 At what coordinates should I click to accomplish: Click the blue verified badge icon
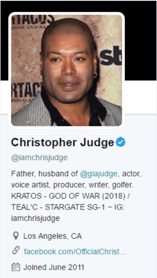(121, 142)
